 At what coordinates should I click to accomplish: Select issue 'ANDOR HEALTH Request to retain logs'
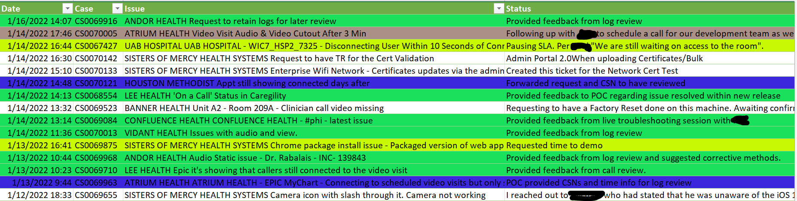click(314, 21)
